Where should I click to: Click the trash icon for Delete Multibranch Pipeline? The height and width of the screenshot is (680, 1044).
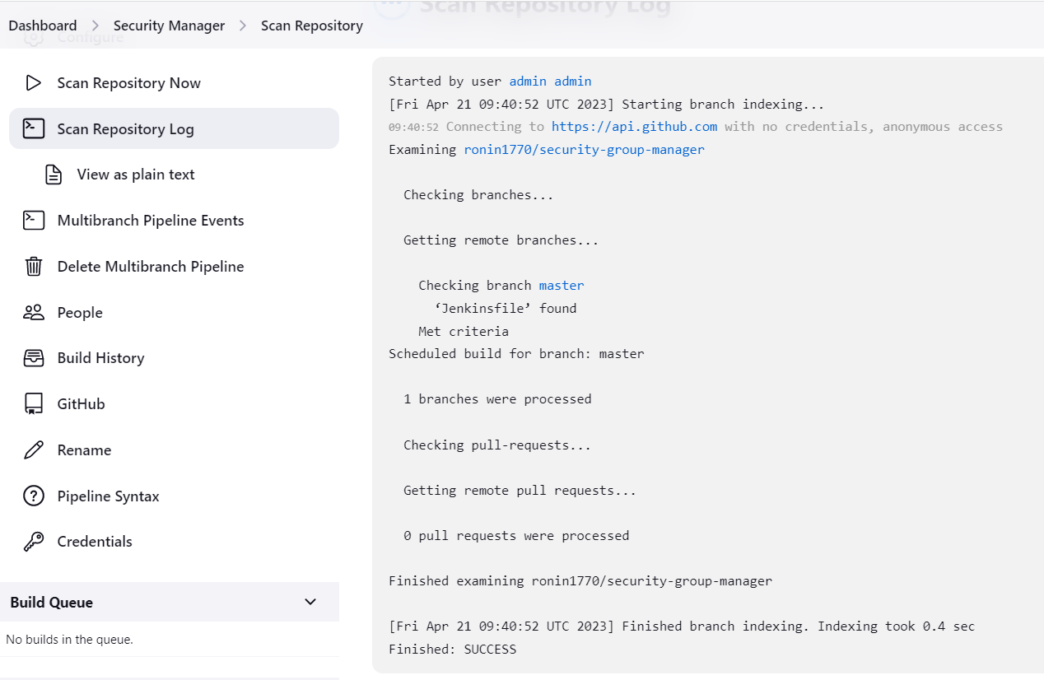(x=33, y=267)
